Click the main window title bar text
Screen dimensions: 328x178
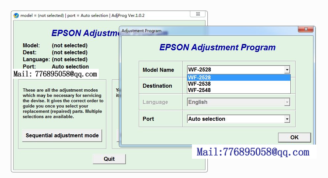[83, 16]
